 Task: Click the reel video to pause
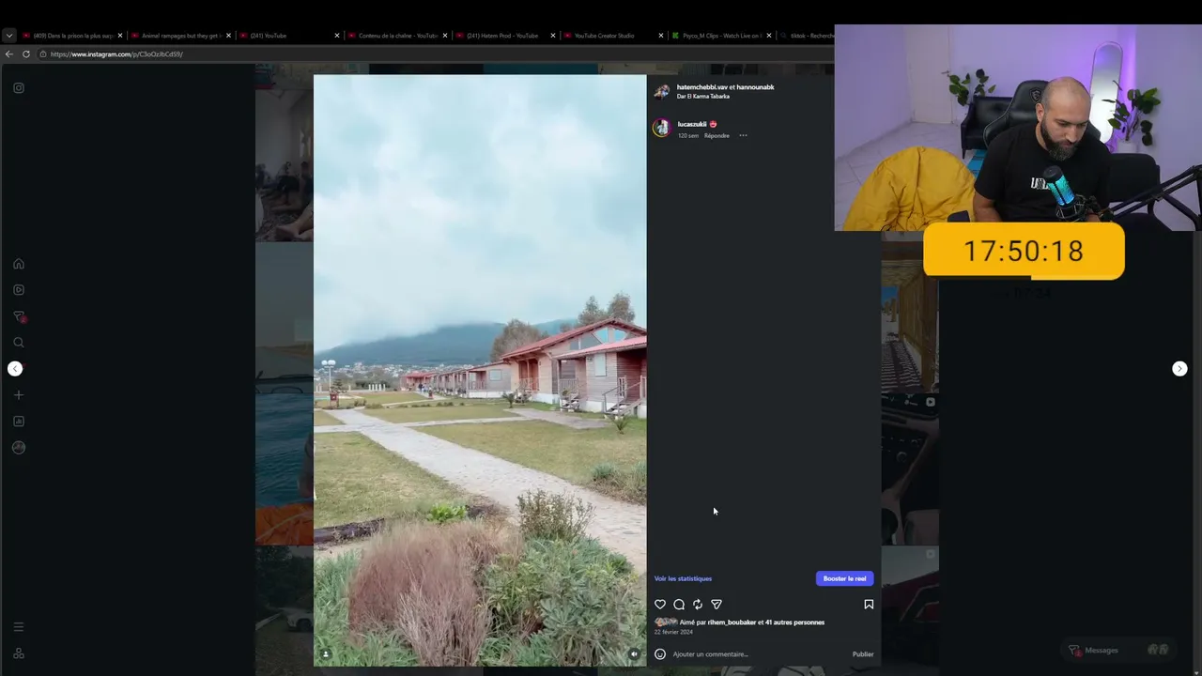click(480, 371)
